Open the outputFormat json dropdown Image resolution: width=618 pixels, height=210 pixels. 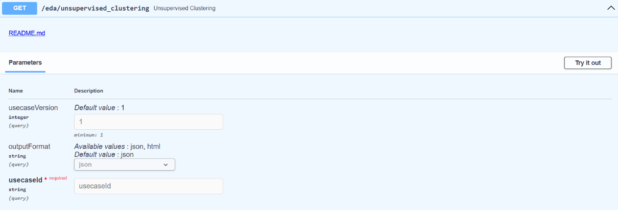[124, 165]
